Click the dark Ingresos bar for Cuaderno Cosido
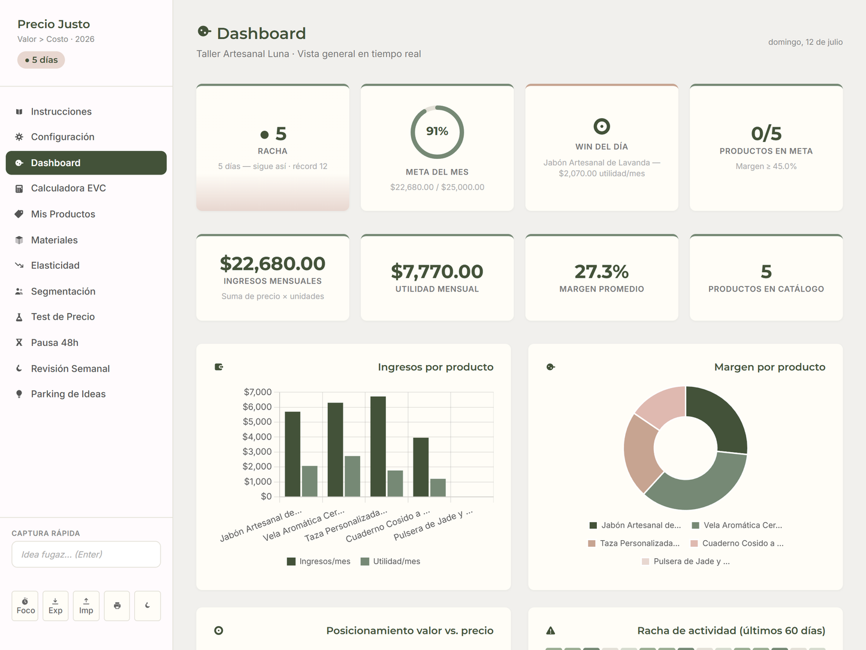Image resolution: width=866 pixels, height=650 pixels. coord(421,467)
